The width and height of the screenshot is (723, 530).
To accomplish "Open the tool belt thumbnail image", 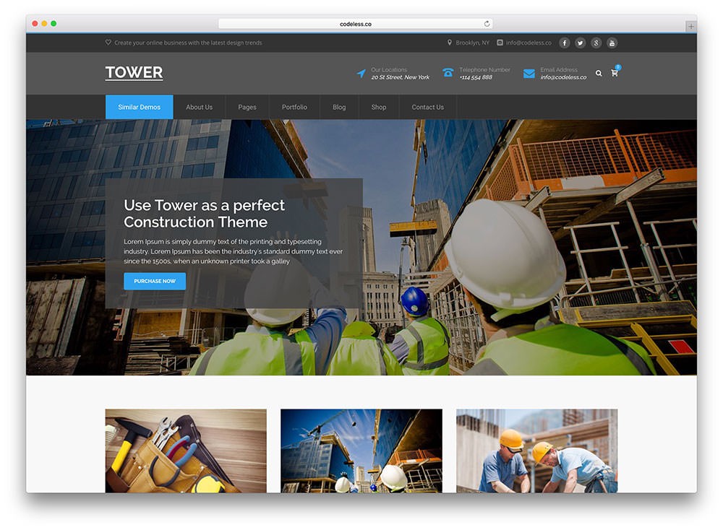I will [x=186, y=451].
